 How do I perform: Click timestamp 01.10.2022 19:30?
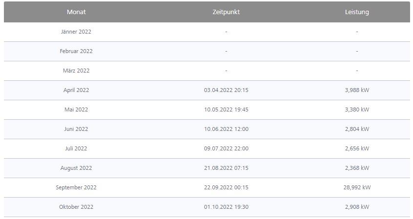pos(226,207)
